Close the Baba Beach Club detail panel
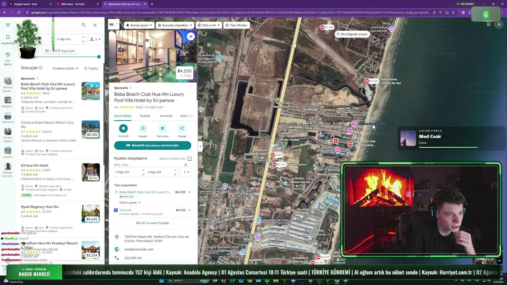The width and height of the screenshot is (507, 285). point(191,36)
